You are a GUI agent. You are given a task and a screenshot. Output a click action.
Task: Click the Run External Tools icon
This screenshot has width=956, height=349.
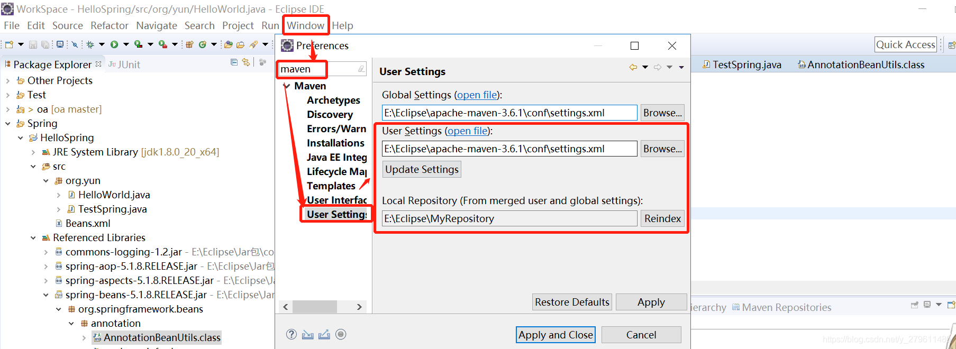(x=162, y=44)
